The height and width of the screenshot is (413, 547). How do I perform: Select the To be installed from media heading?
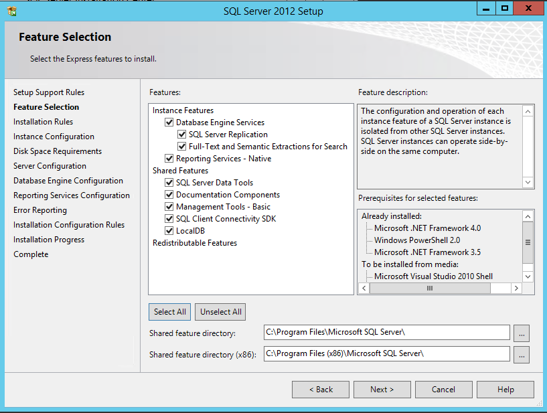410,264
